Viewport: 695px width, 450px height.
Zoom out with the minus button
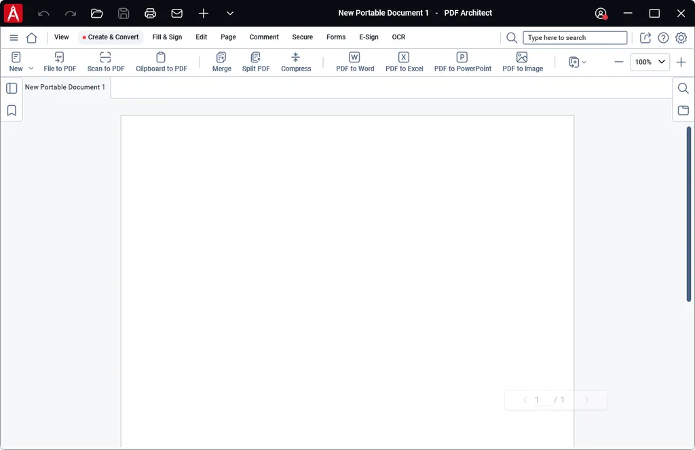click(619, 62)
